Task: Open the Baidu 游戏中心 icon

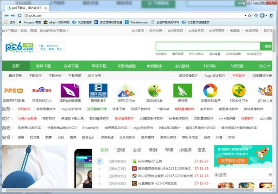Action: coord(42,90)
